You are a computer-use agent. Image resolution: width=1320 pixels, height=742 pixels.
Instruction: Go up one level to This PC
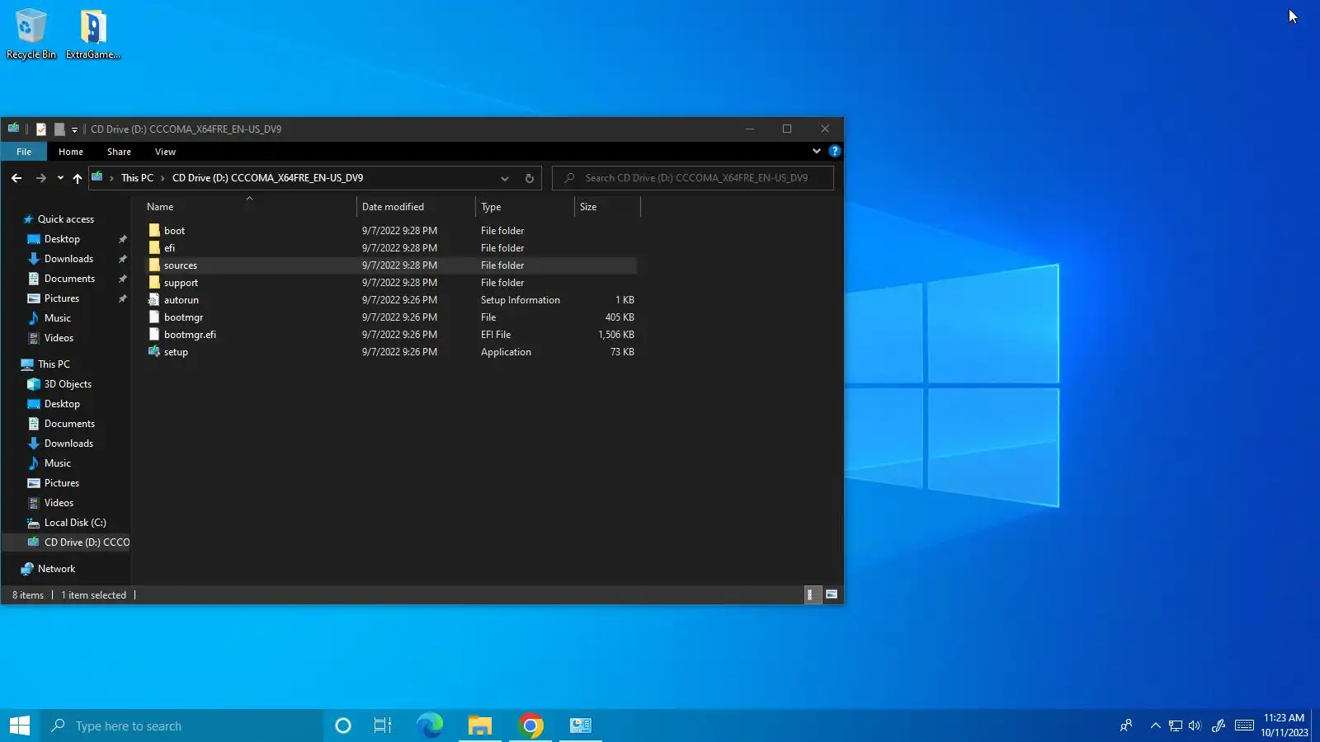tap(78, 178)
